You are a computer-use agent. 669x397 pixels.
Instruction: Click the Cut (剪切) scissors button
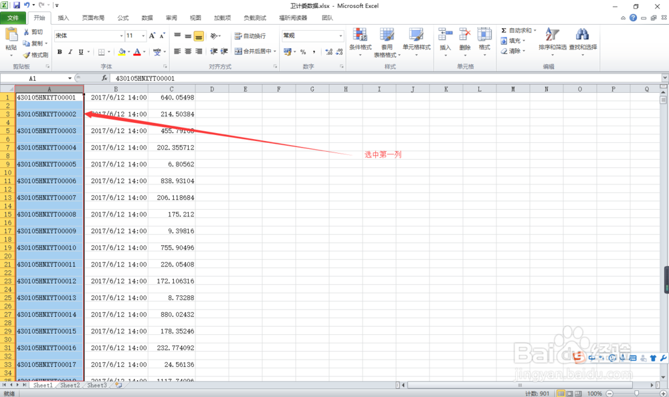click(x=33, y=32)
